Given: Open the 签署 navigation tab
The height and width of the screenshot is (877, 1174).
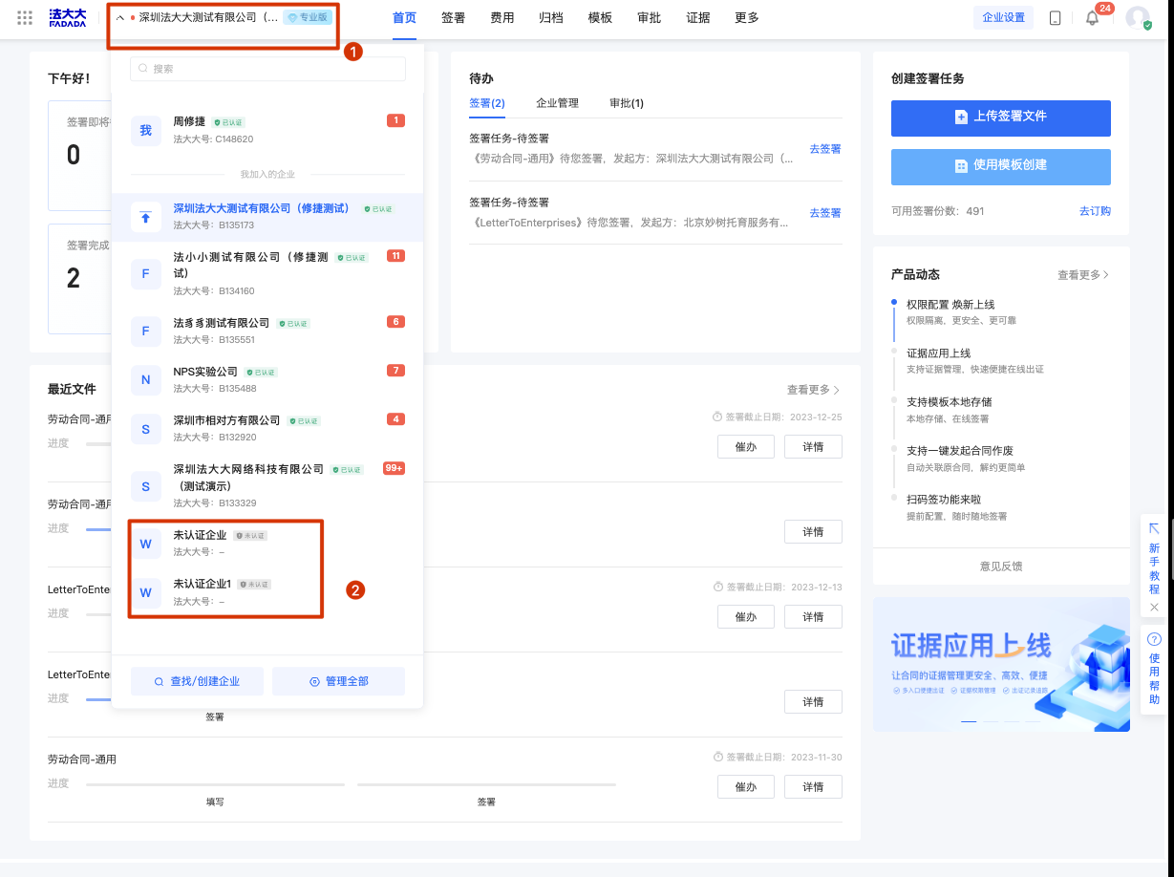Looking at the screenshot, I should click(454, 18).
